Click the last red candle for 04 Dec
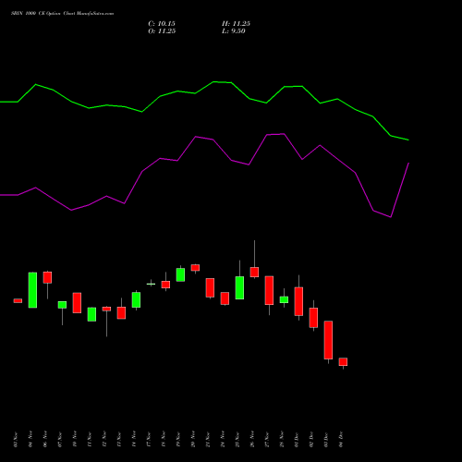 click(x=343, y=361)
